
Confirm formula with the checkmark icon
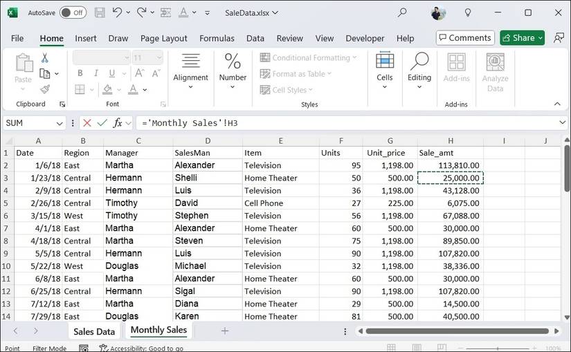pos(102,122)
